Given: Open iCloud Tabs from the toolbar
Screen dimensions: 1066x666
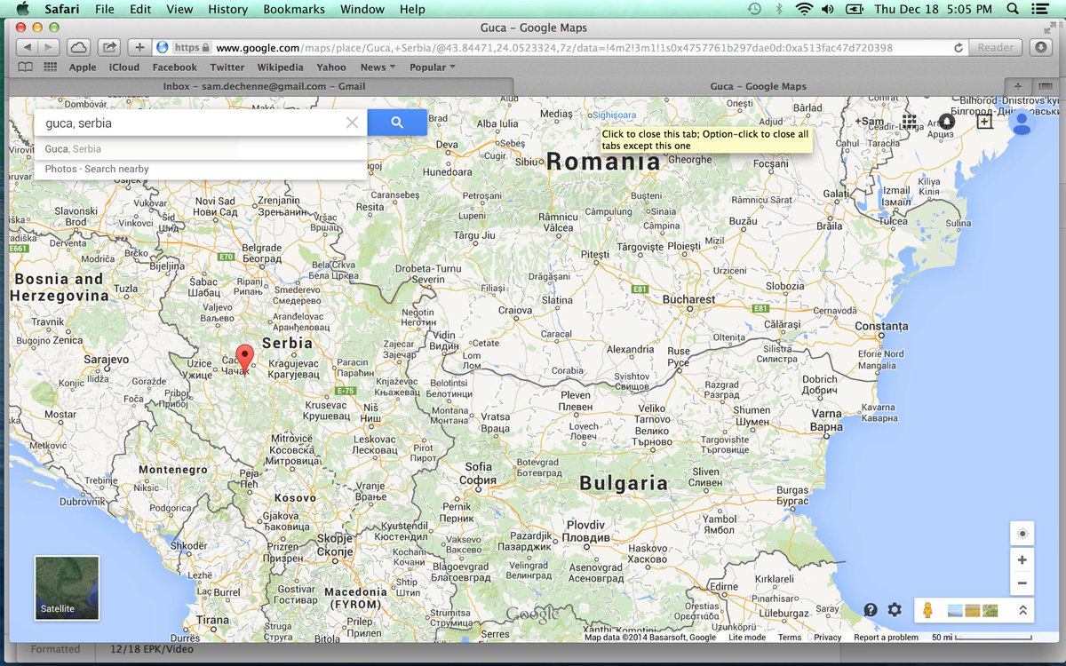Looking at the screenshot, I should pyautogui.click(x=78, y=47).
